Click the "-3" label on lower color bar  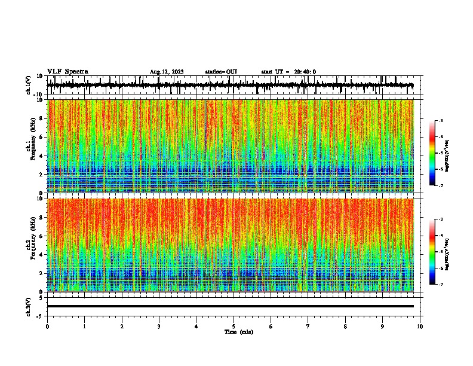tap(440, 219)
